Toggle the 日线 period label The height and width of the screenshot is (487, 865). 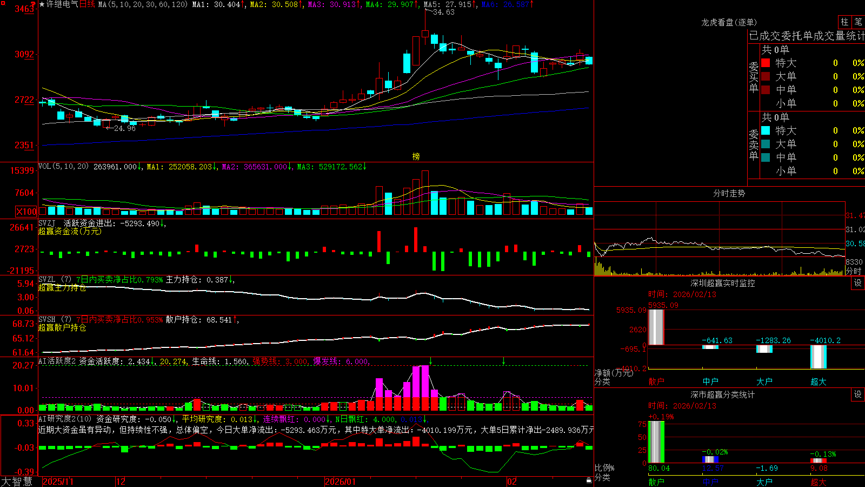pyautogui.click(x=87, y=4)
